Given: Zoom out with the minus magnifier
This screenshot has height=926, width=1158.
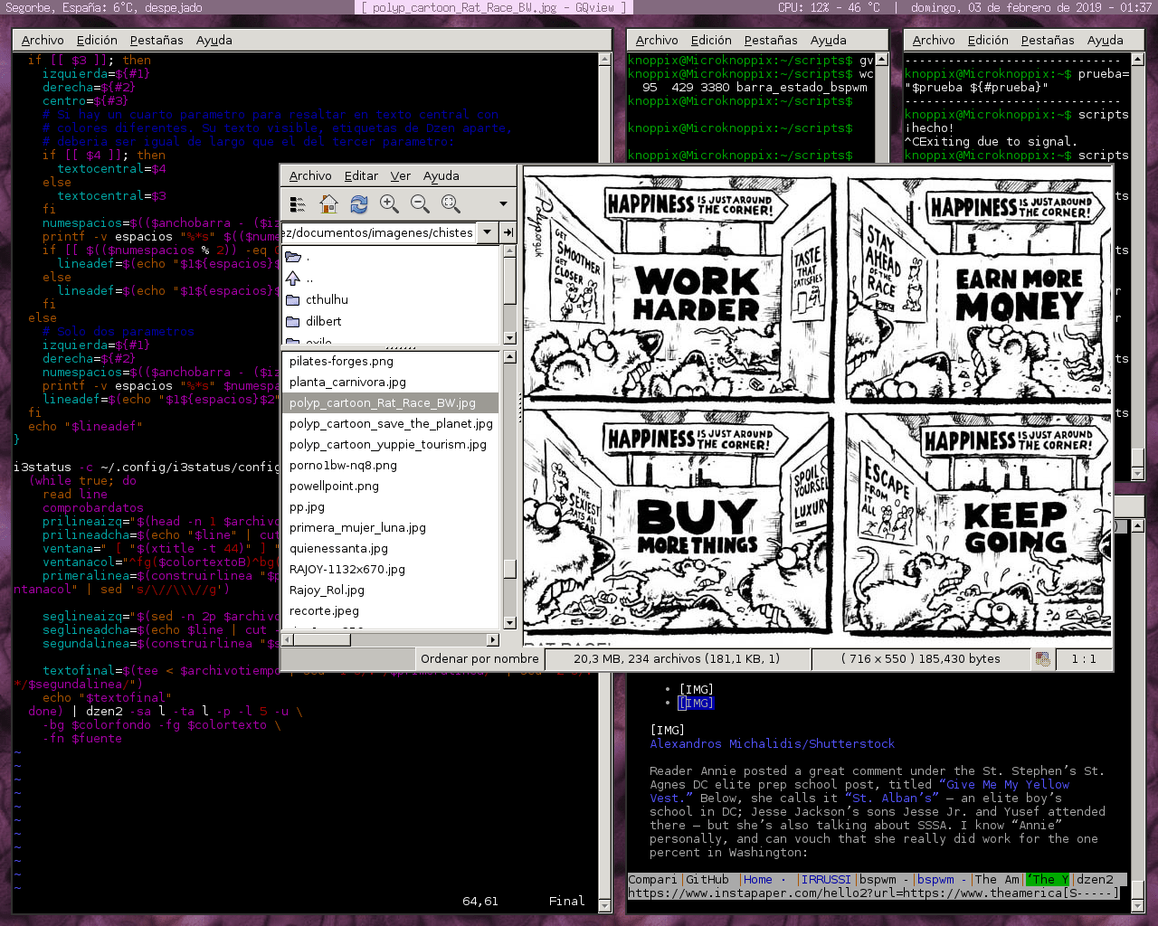Looking at the screenshot, I should click(421, 204).
